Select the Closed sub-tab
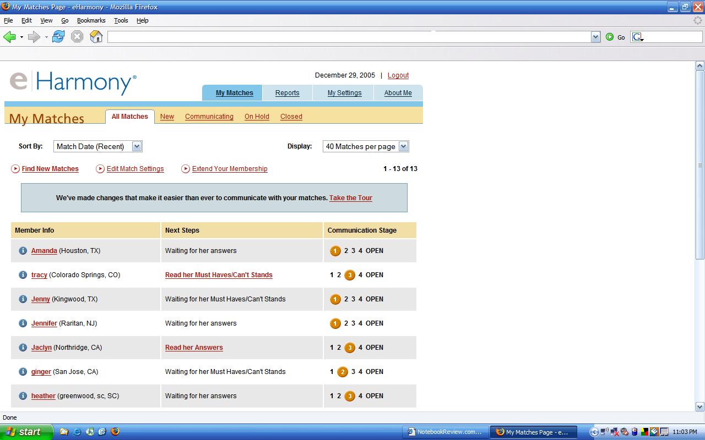Viewport: 705px width, 440px height. pos(291,117)
